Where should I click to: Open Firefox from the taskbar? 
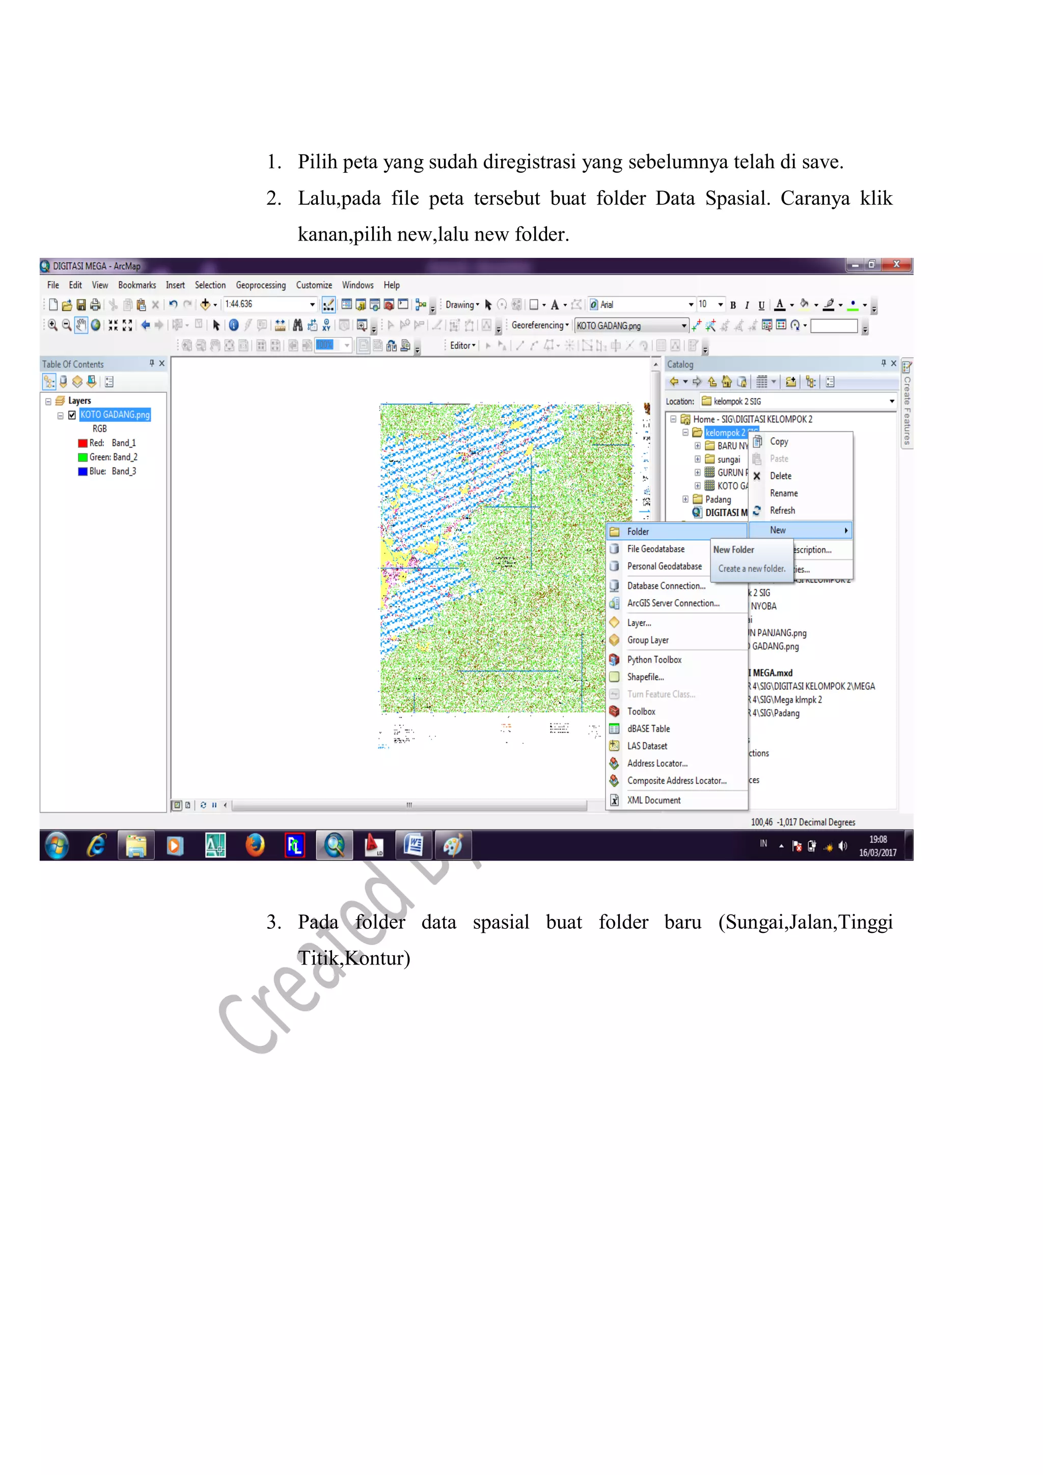pyautogui.click(x=255, y=845)
